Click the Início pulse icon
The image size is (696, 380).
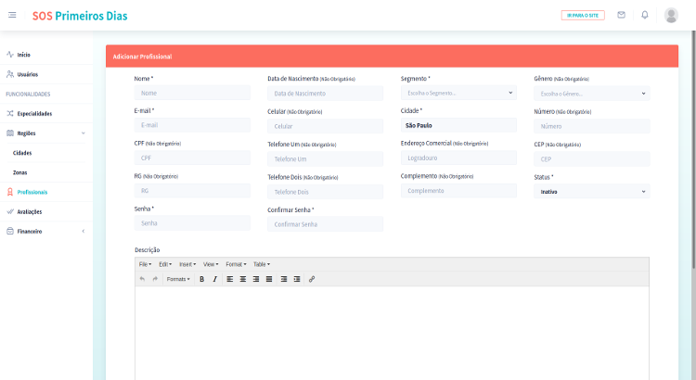pyautogui.click(x=10, y=55)
